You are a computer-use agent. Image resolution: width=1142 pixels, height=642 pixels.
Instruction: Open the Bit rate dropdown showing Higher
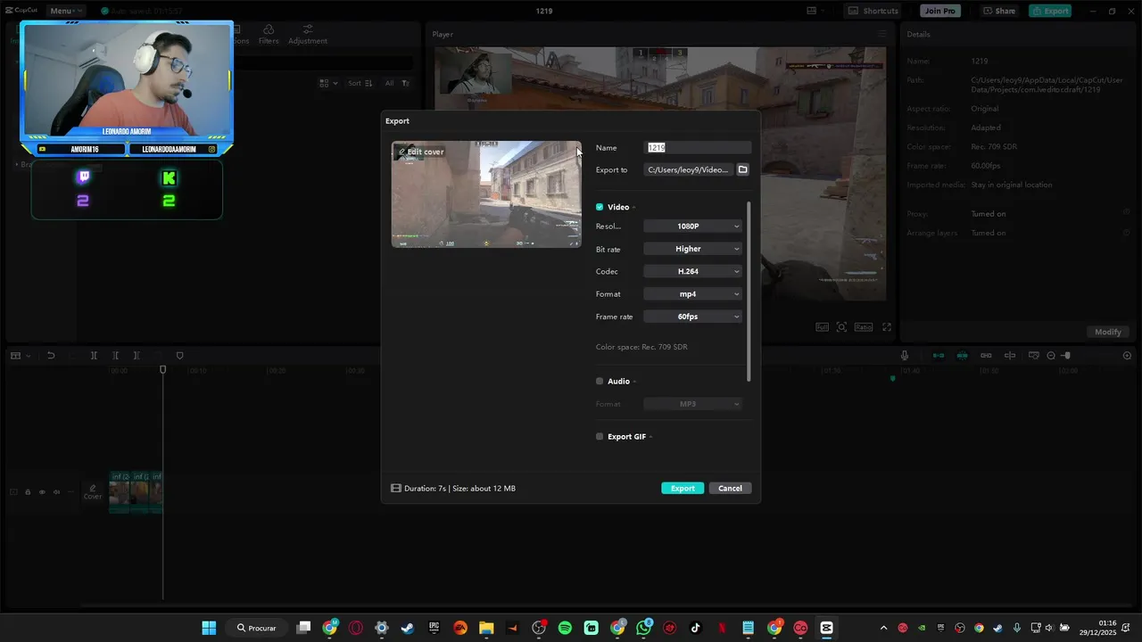[692, 249]
